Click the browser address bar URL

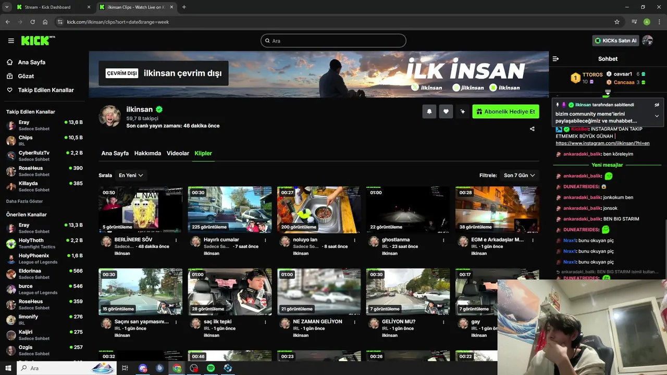118,22
